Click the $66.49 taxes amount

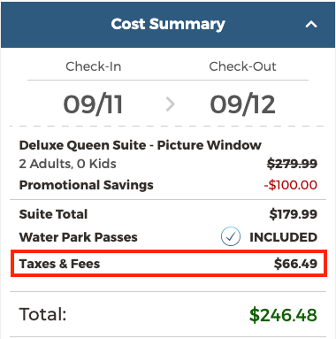295,264
